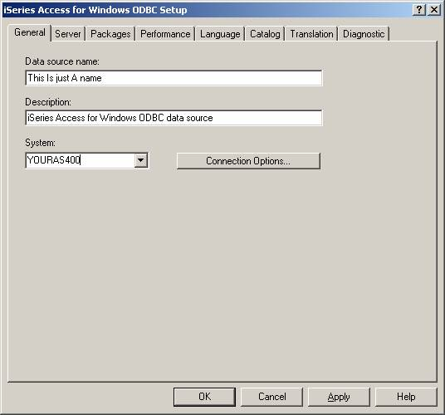
Task: Focus the System combo box text area
Action: 80,160
